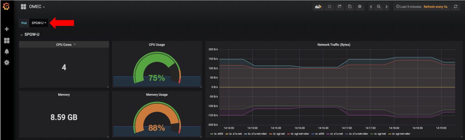The width and height of the screenshot is (465, 140).
Task: Save the dashboard with the disk icon
Action: (349, 7)
